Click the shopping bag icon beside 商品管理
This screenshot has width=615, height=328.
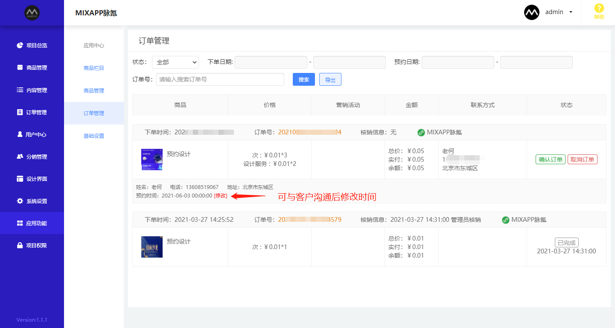(20, 67)
